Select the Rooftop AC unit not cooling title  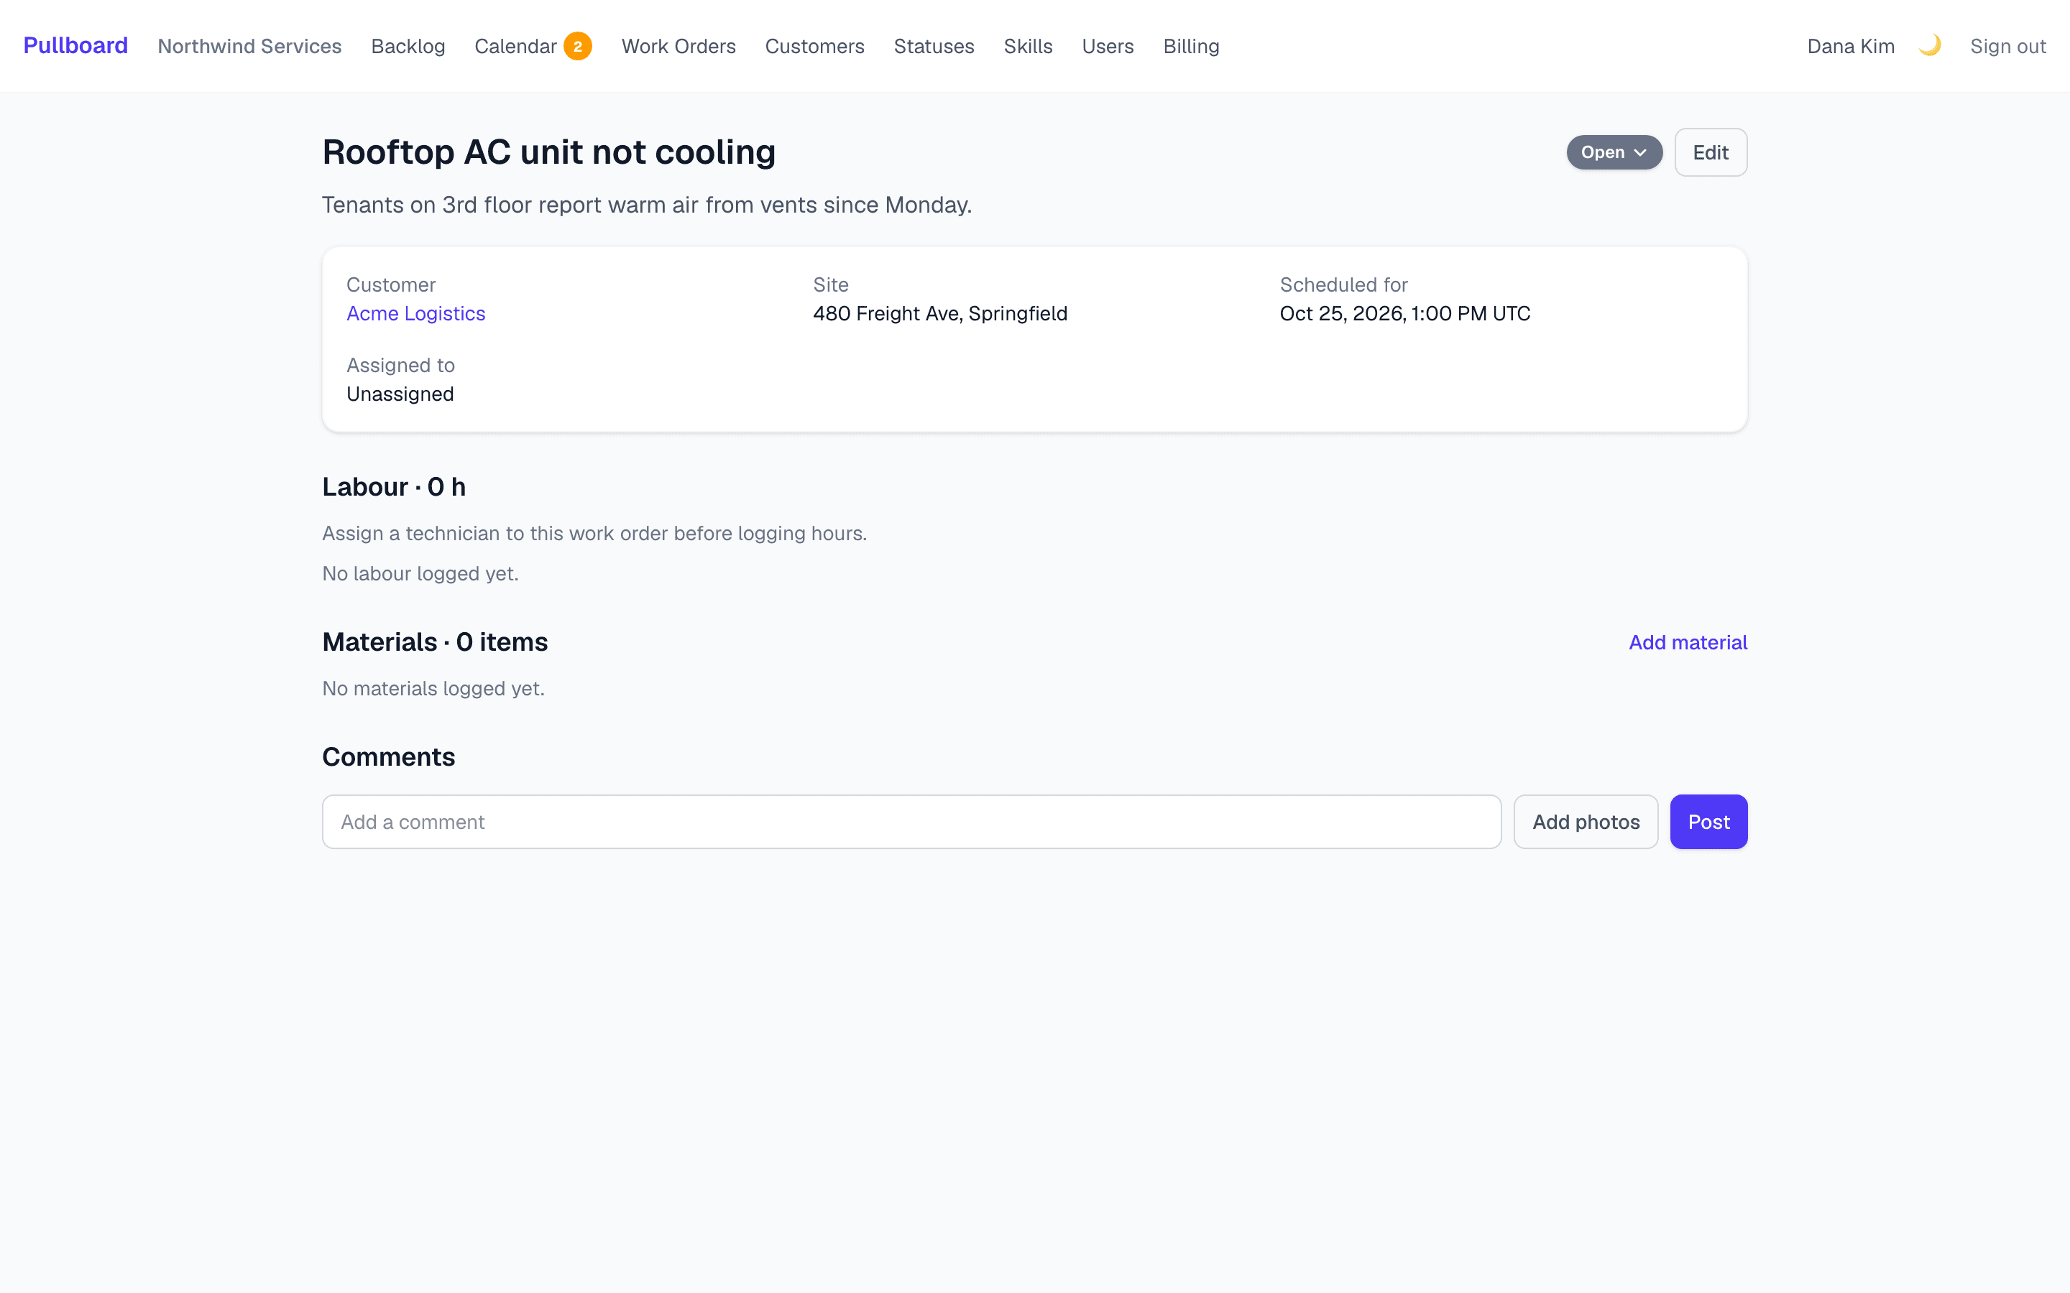click(549, 152)
